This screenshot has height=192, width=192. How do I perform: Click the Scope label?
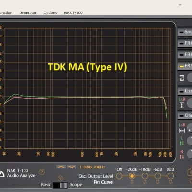tap(76, 185)
